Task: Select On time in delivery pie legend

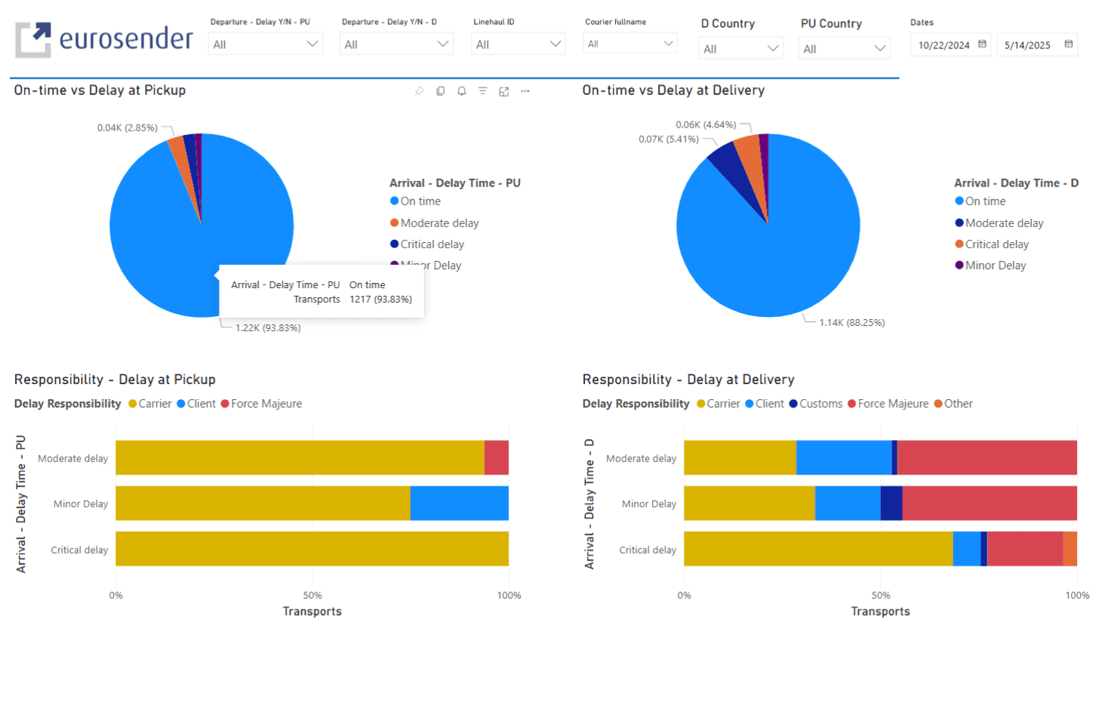Action: point(980,201)
